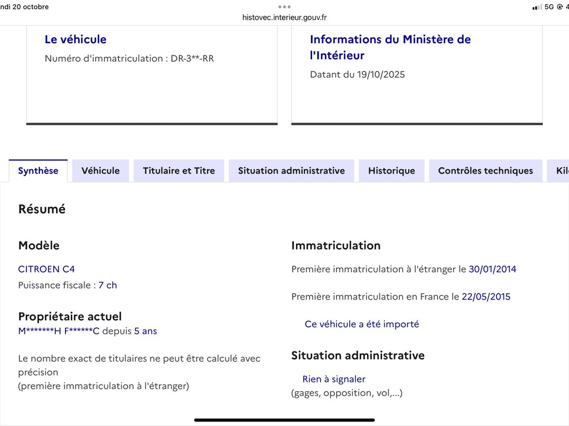Open the 30/01/2014 first registration date link
This screenshot has width=569, height=426.
492,269
